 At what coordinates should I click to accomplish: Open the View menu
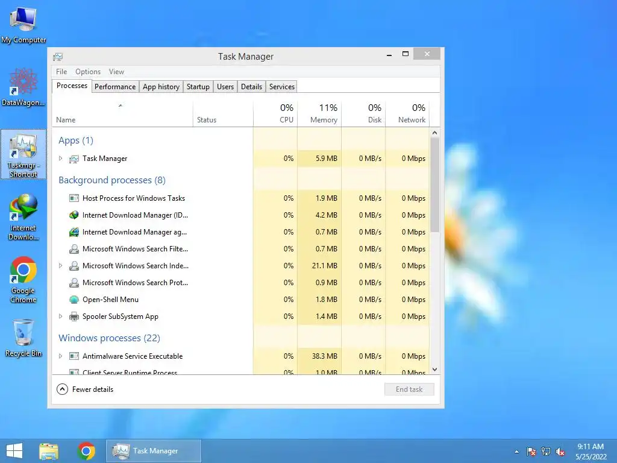tap(116, 72)
